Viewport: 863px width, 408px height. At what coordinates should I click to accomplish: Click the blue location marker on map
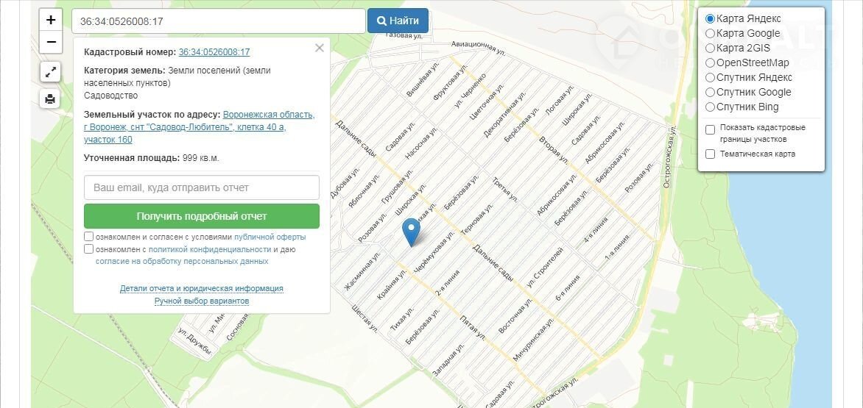click(411, 232)
